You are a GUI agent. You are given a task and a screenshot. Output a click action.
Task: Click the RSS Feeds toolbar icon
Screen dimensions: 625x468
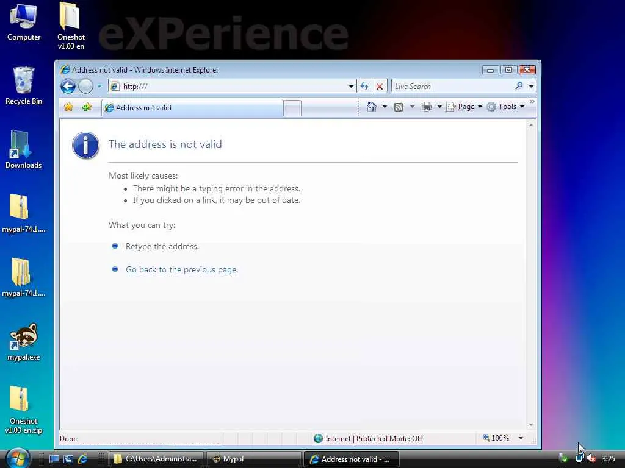click(398, 107)
